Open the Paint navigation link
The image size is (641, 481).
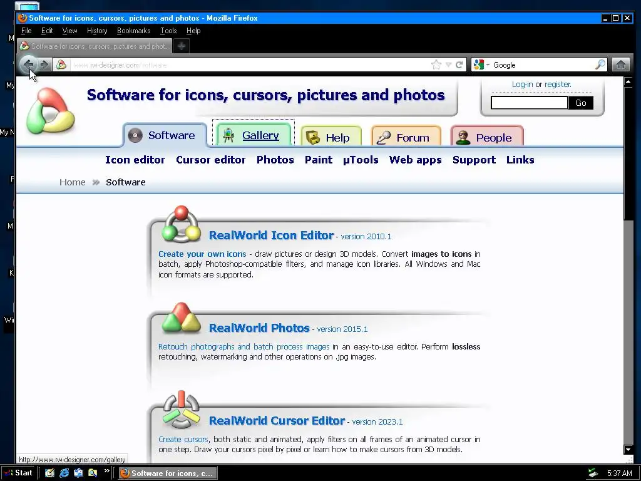click(x=319, y=160)
